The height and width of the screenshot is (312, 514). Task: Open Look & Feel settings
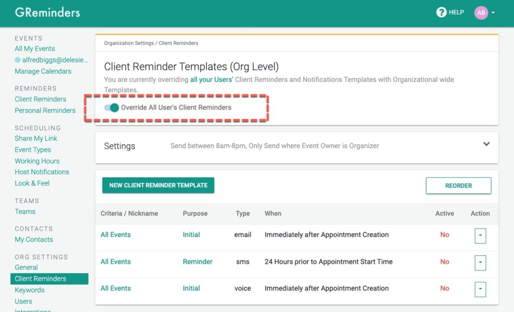click(32, 183)
